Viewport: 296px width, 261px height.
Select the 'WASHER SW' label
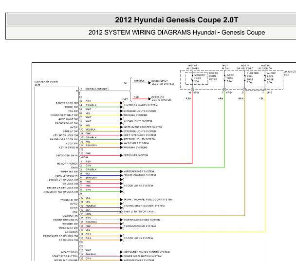tap(70, 224)
